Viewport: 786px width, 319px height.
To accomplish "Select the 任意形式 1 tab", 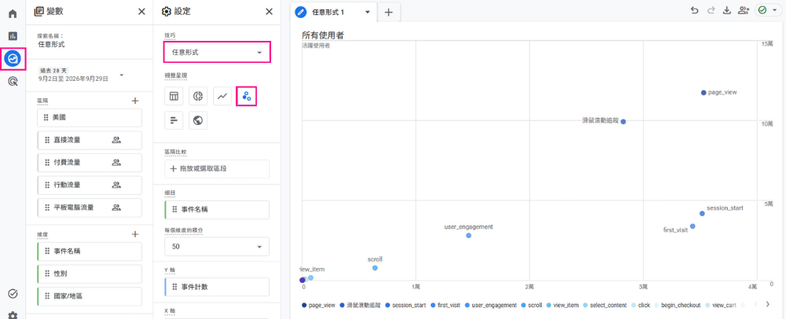I will [x=327, y=12].
